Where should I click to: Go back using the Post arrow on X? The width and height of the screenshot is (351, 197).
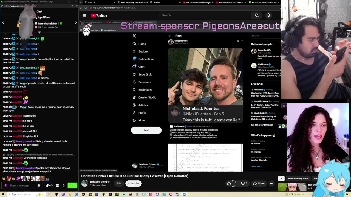(x=169, y=36)
